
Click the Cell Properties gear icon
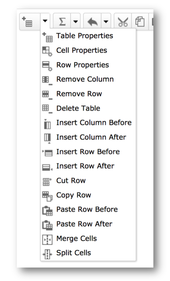point(47,51)
